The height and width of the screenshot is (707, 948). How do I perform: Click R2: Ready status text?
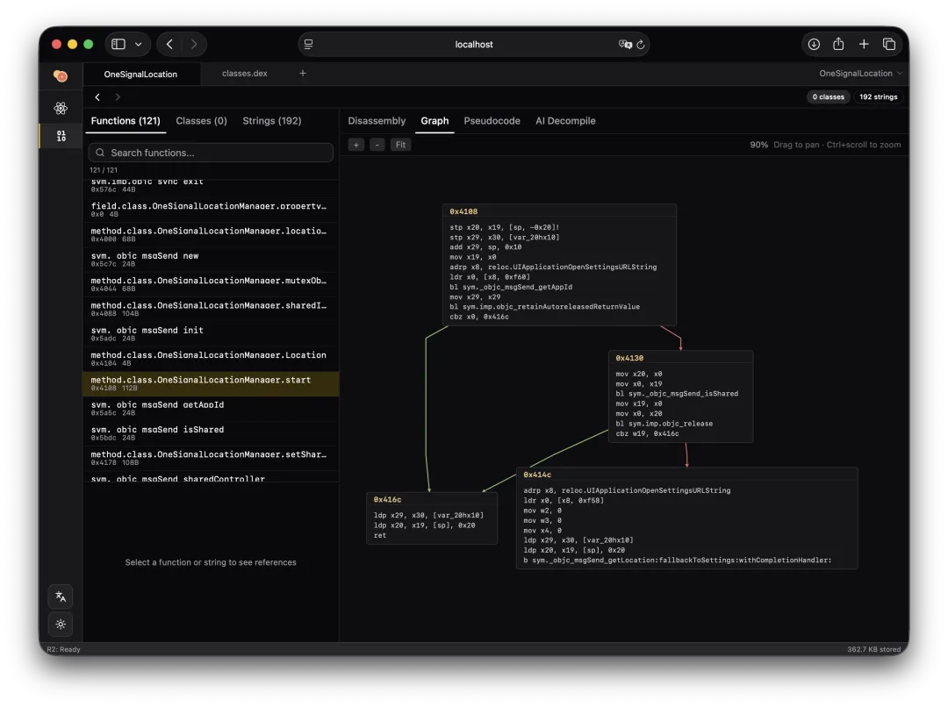[63, 649]
